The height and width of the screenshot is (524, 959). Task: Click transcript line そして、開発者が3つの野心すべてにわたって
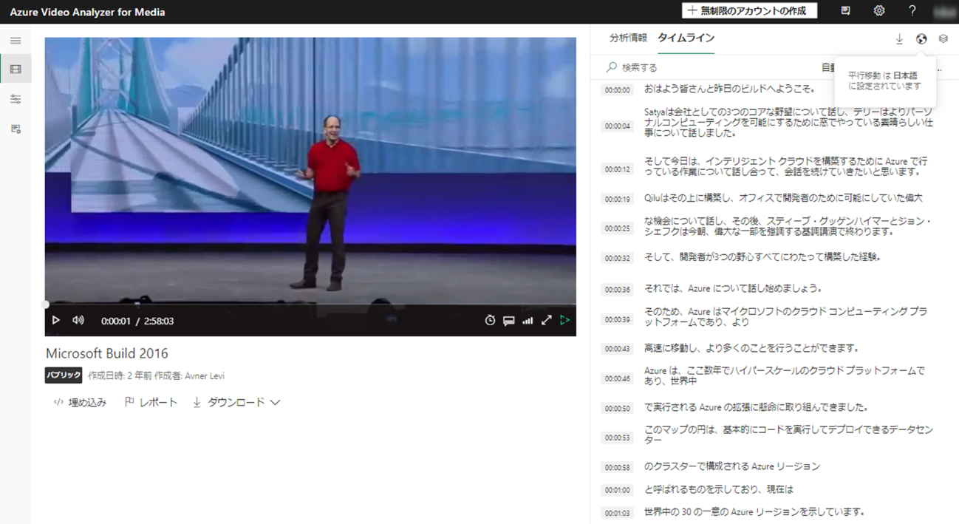tap(762, 257)
